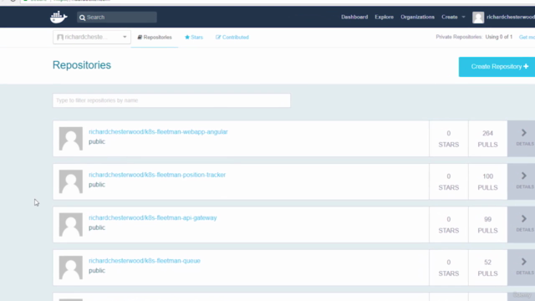Viewport: 535px width, 301px height.
Task: Click the Docker whale logo
Action: click(59, 17)
